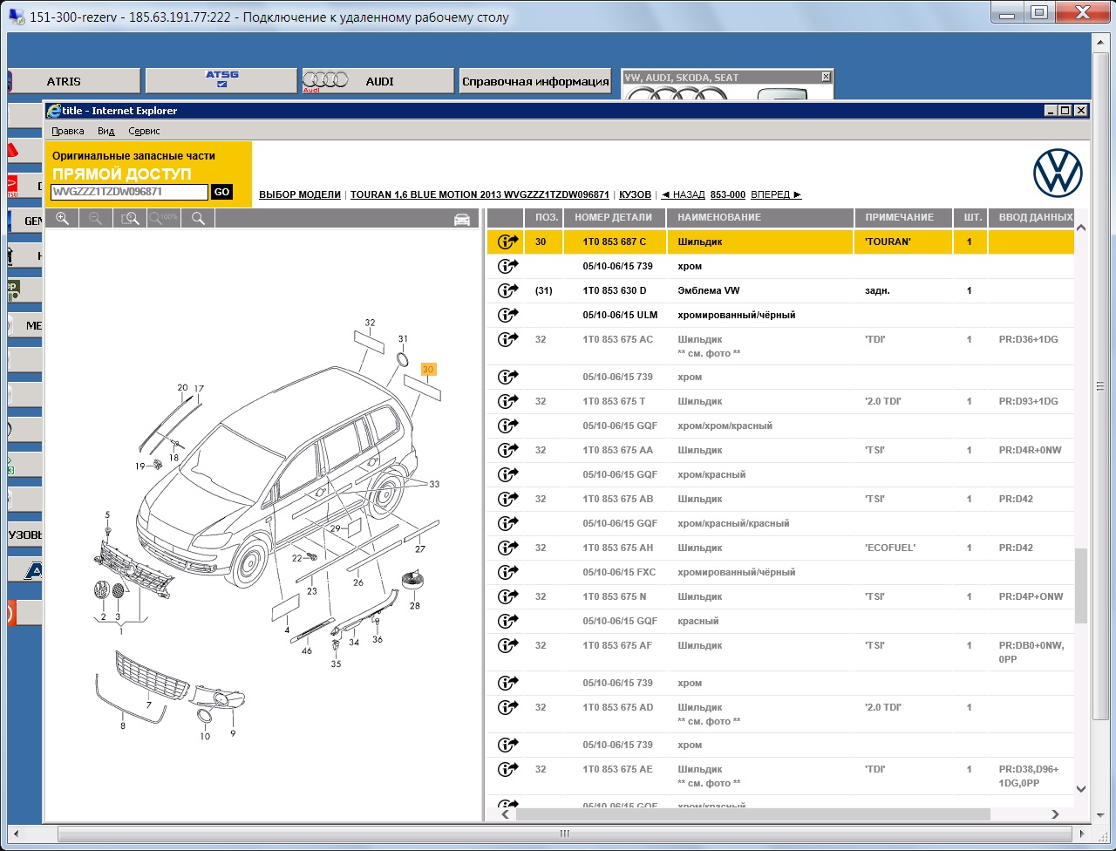Click the plain magnifier search icon
Viewport: 1116px width, 851px height.
[198, 218]
